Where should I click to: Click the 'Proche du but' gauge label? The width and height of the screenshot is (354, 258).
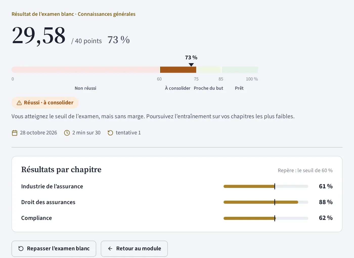[x=208, y=88]
